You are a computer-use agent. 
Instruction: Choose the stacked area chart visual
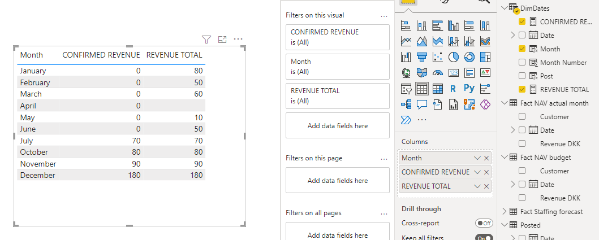tap(437, 41)
